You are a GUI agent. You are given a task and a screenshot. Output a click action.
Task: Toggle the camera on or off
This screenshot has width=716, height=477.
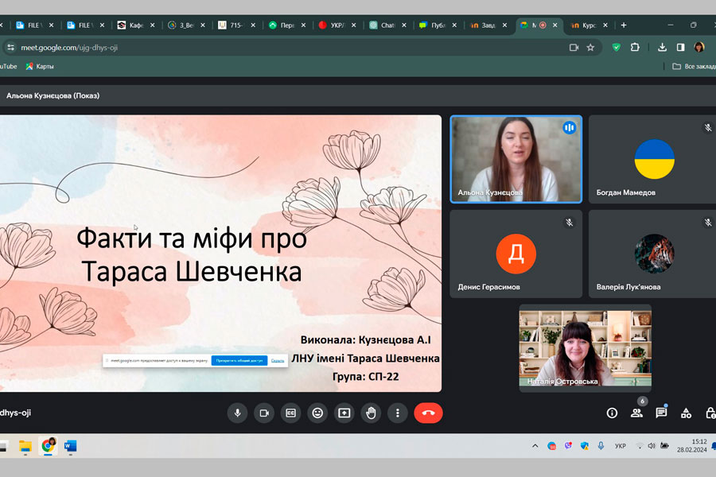click(x=263, y=413)
